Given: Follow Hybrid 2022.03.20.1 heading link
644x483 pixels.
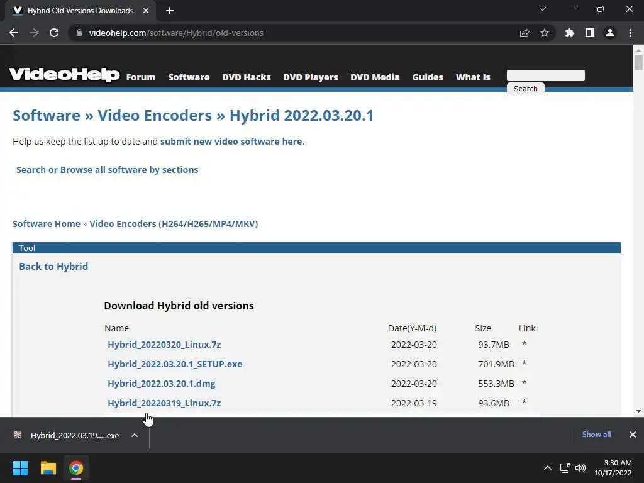Looking at the screenshot, I should [301, 116].
